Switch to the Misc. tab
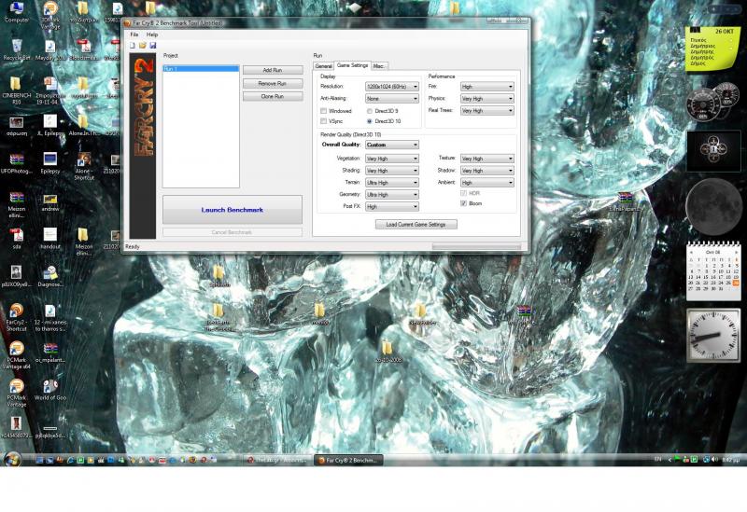This screenshot has width=747, height=512. (x=379, y=66)
